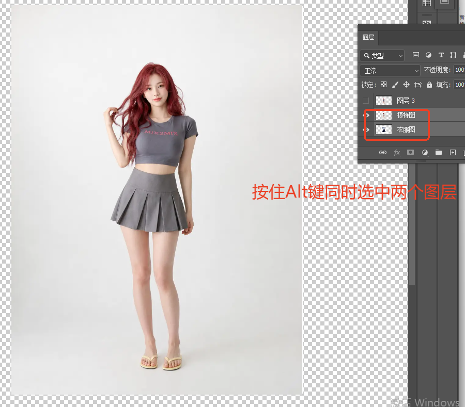This screenshot has width=465, height=407.
Task: Select the 衣服图 layer thumbnail
Action: click(384, 129)
